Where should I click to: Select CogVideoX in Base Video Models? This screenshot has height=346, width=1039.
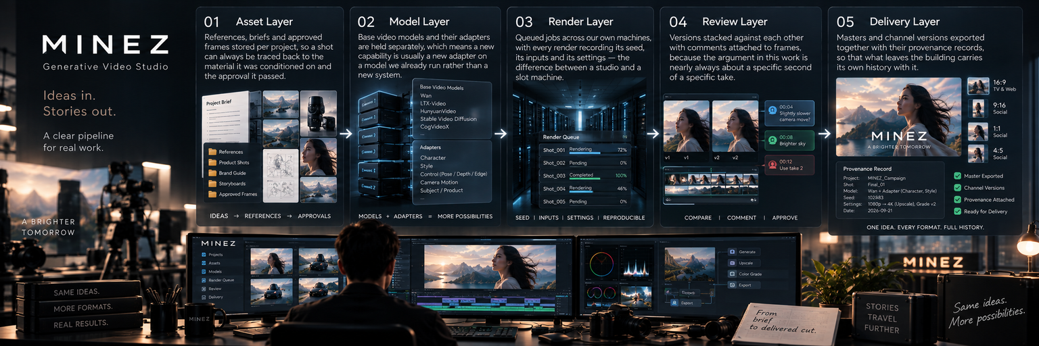[435, 126]
